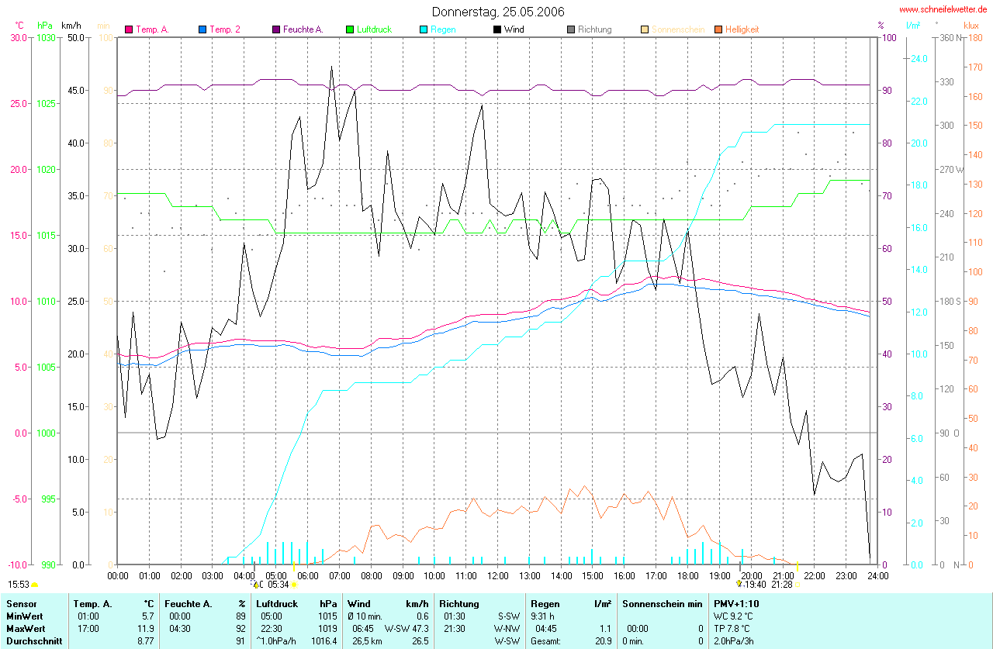
Task: Click the '2.0hPa/3h' pressure tendency
Action: (x=733, y=641)
